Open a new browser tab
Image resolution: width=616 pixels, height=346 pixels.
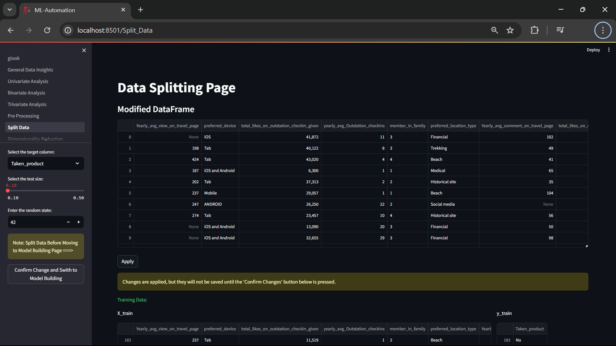(x=141, y=10)
